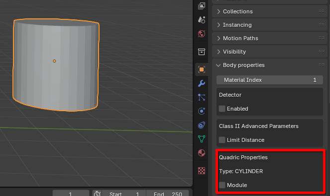Open the View Layer properties tab icon

point(202,6)
